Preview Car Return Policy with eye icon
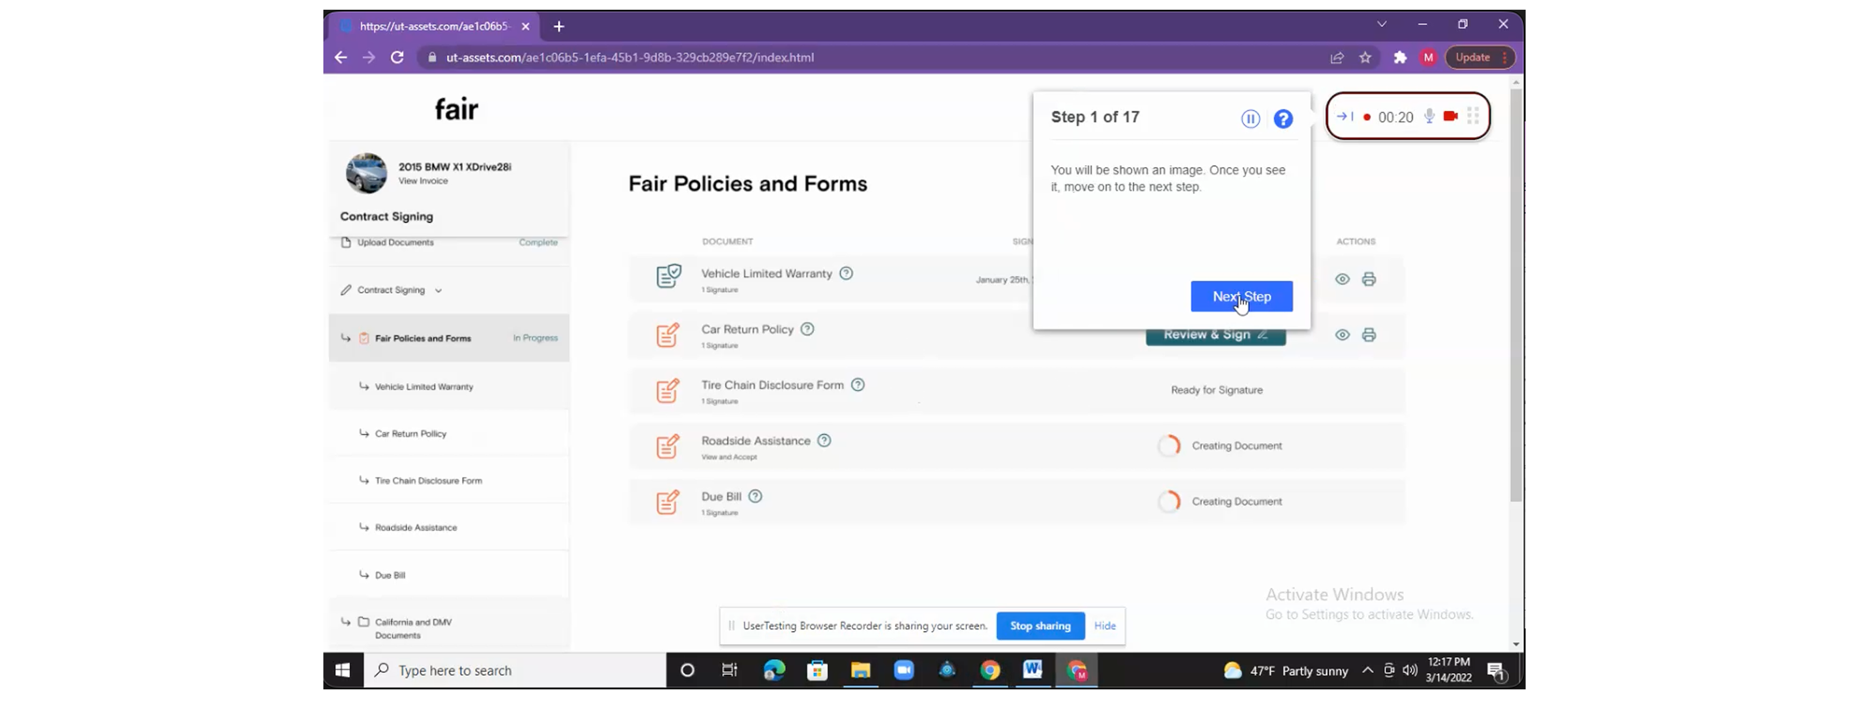This screenshot has height=702, width=1849. 1342,334
